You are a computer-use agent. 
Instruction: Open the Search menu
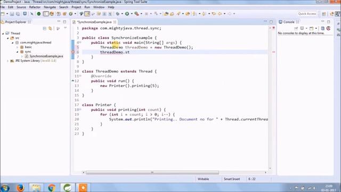(x=63, y=7)
